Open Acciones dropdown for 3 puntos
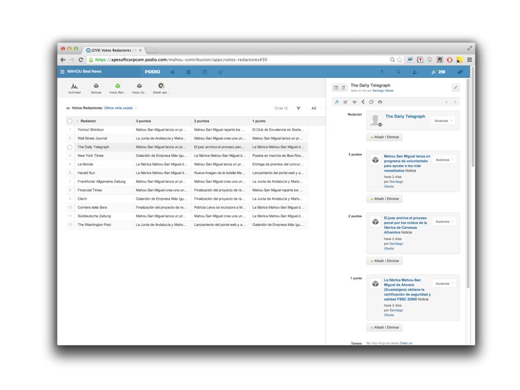The image size is (520, 390). point(444,160)
